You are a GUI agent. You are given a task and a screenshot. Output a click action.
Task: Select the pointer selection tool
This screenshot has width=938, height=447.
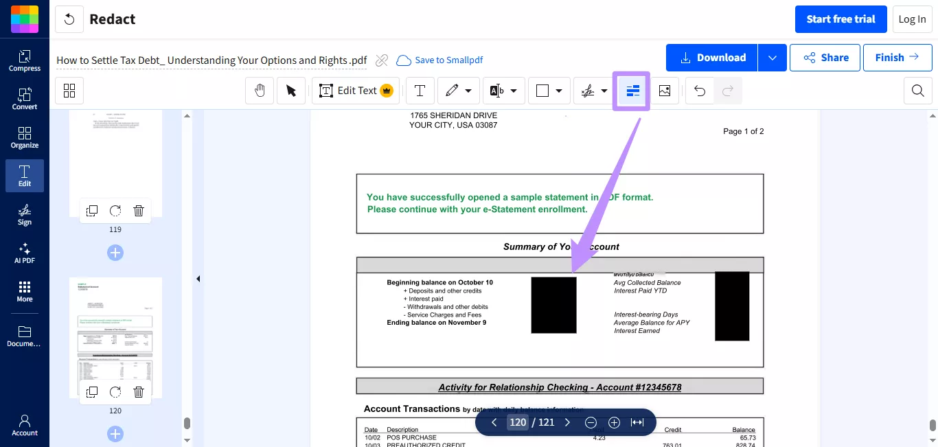tap(290, 90)
